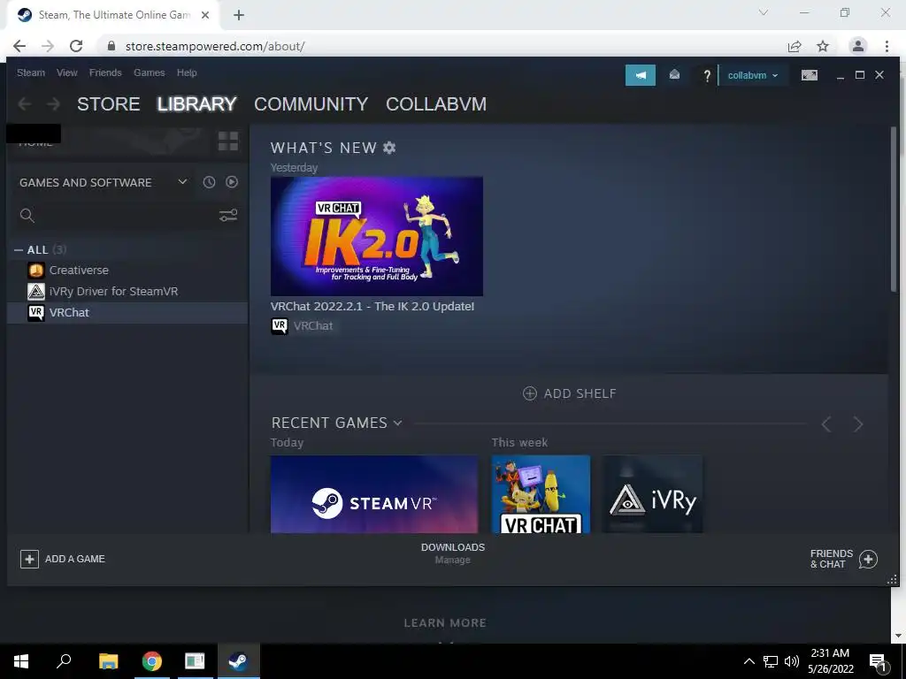Viewport: 906px width, 679px height.
Task: Share this page from Chrome address bar
Action: (x=795, y=46)
